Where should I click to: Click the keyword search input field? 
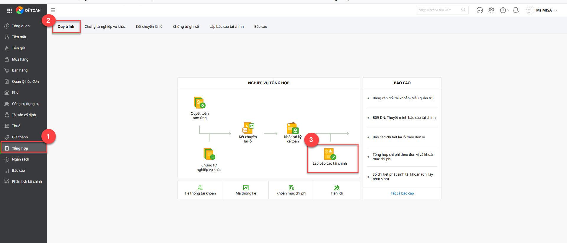438,10
